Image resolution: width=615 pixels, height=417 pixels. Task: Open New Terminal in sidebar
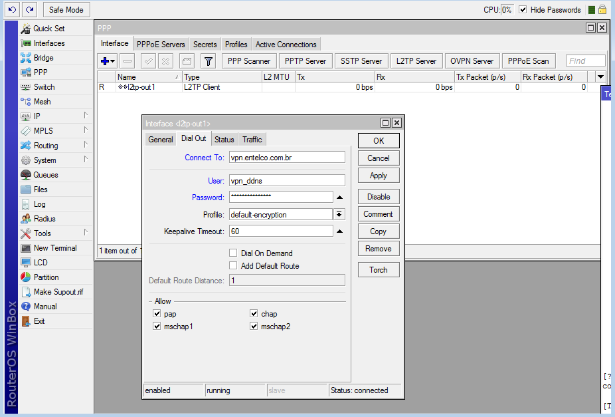[55, 248]
